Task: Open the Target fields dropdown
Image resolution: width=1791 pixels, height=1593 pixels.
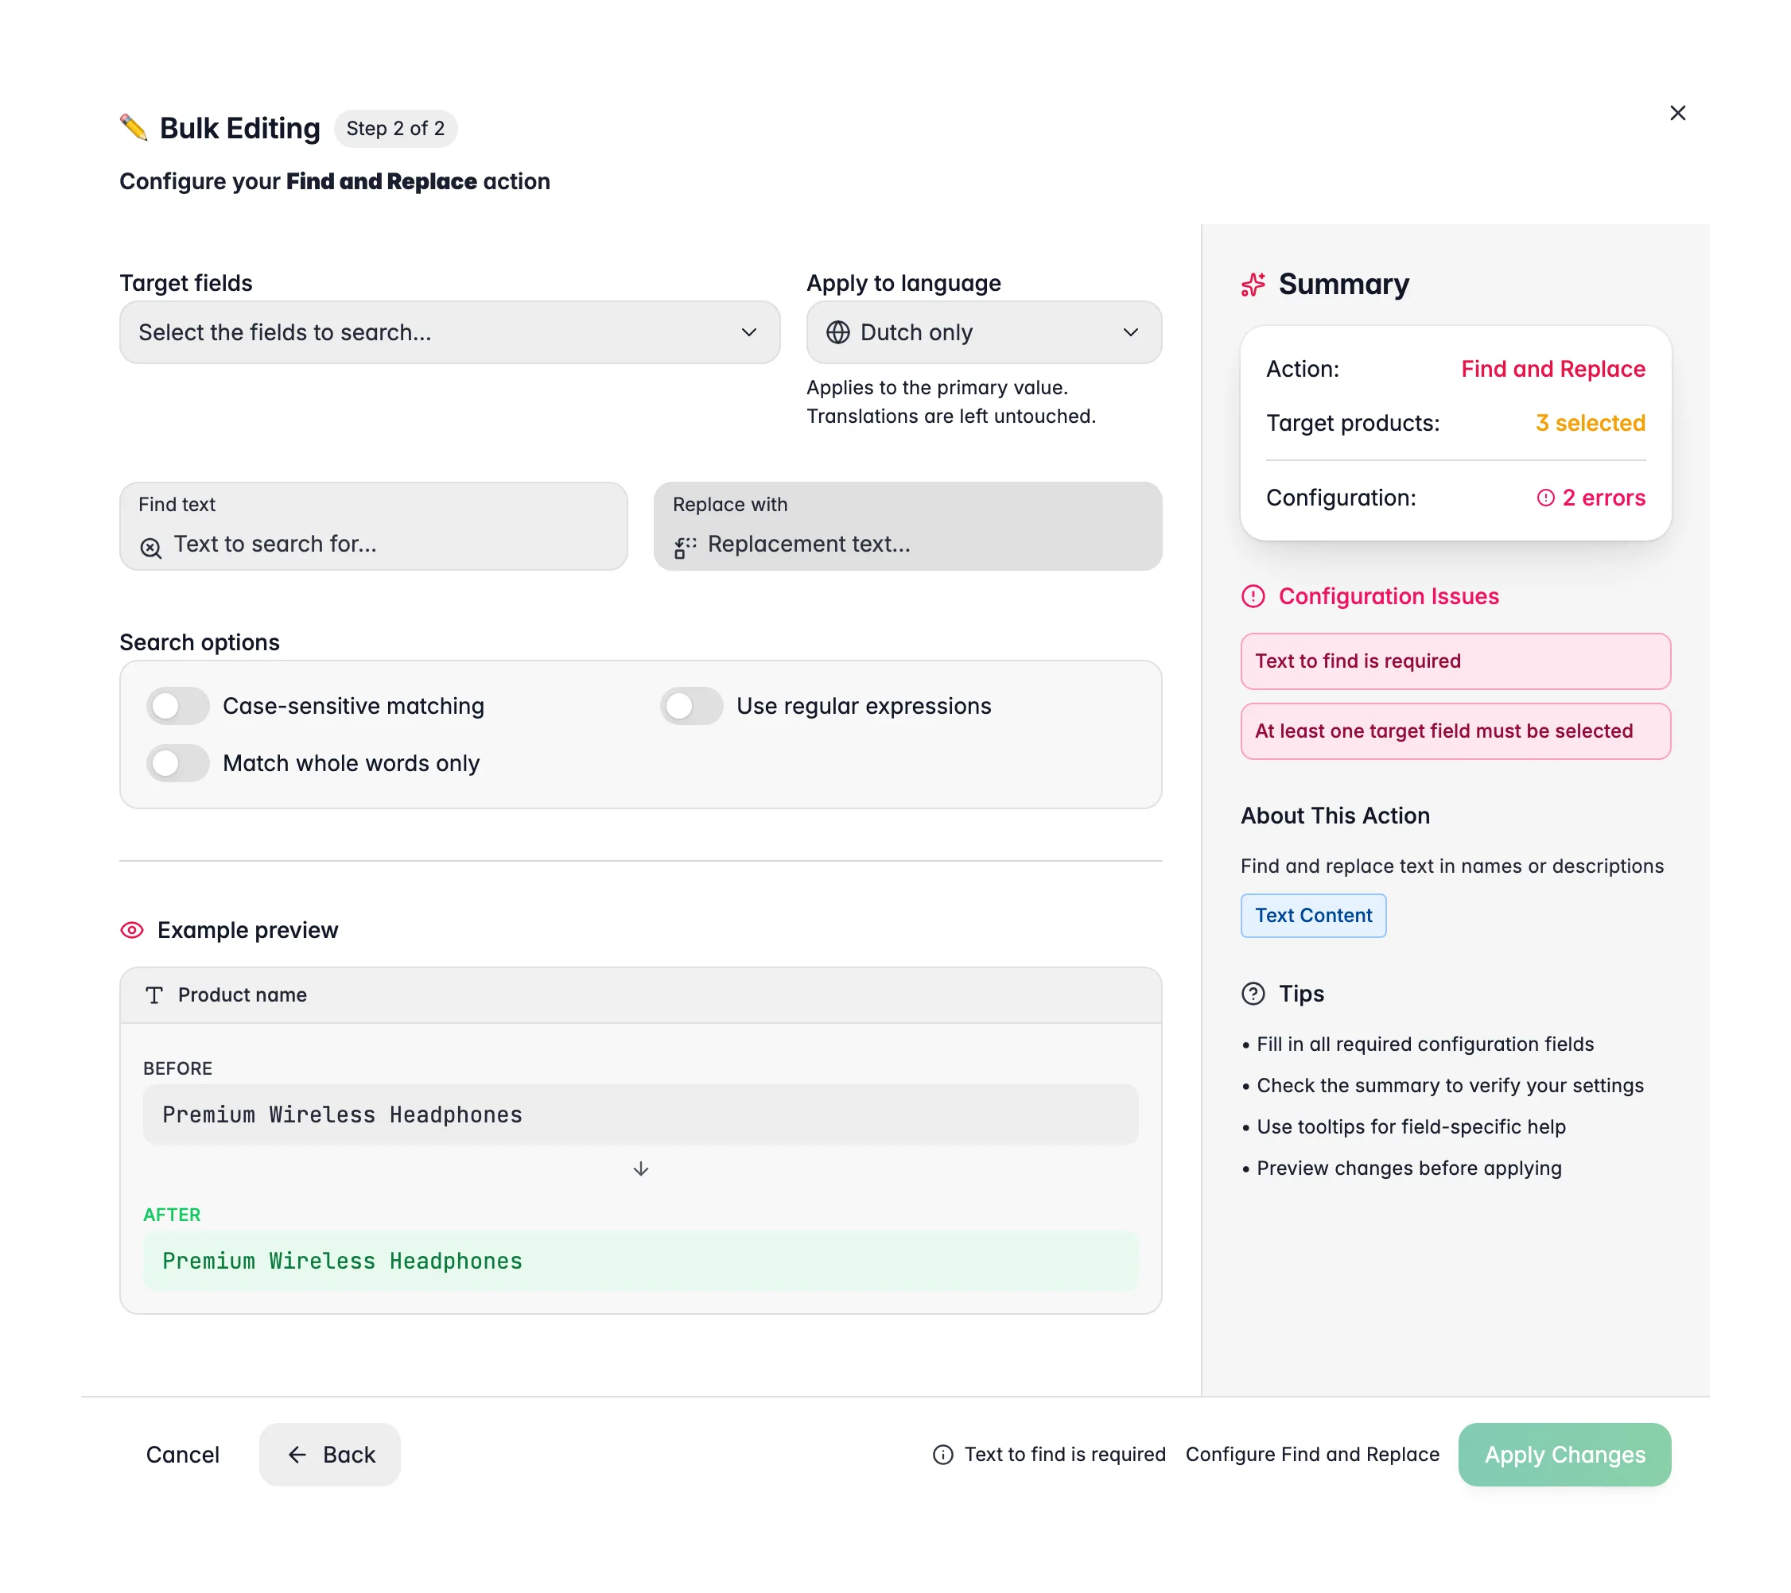Action: pyautogui.click(x=449, y=333)
